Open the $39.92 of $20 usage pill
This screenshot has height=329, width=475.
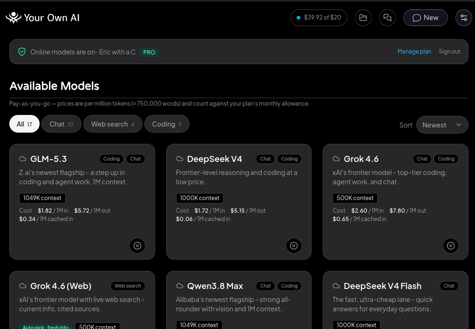pos(319,18)
